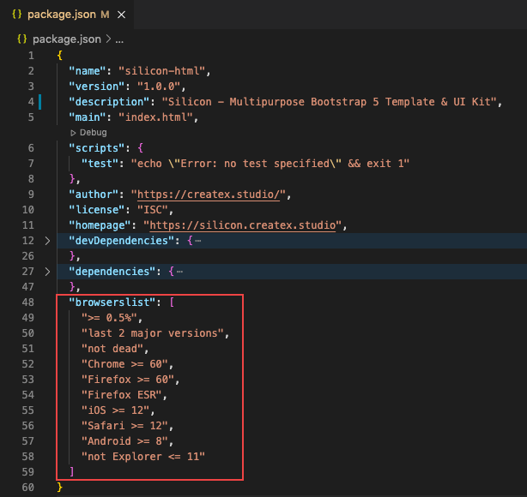Click the Debug play triangle icon

coord(74,133)
